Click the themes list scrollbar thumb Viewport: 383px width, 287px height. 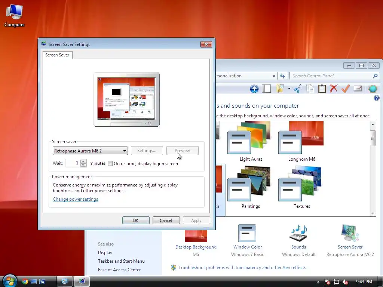[373, 138]
